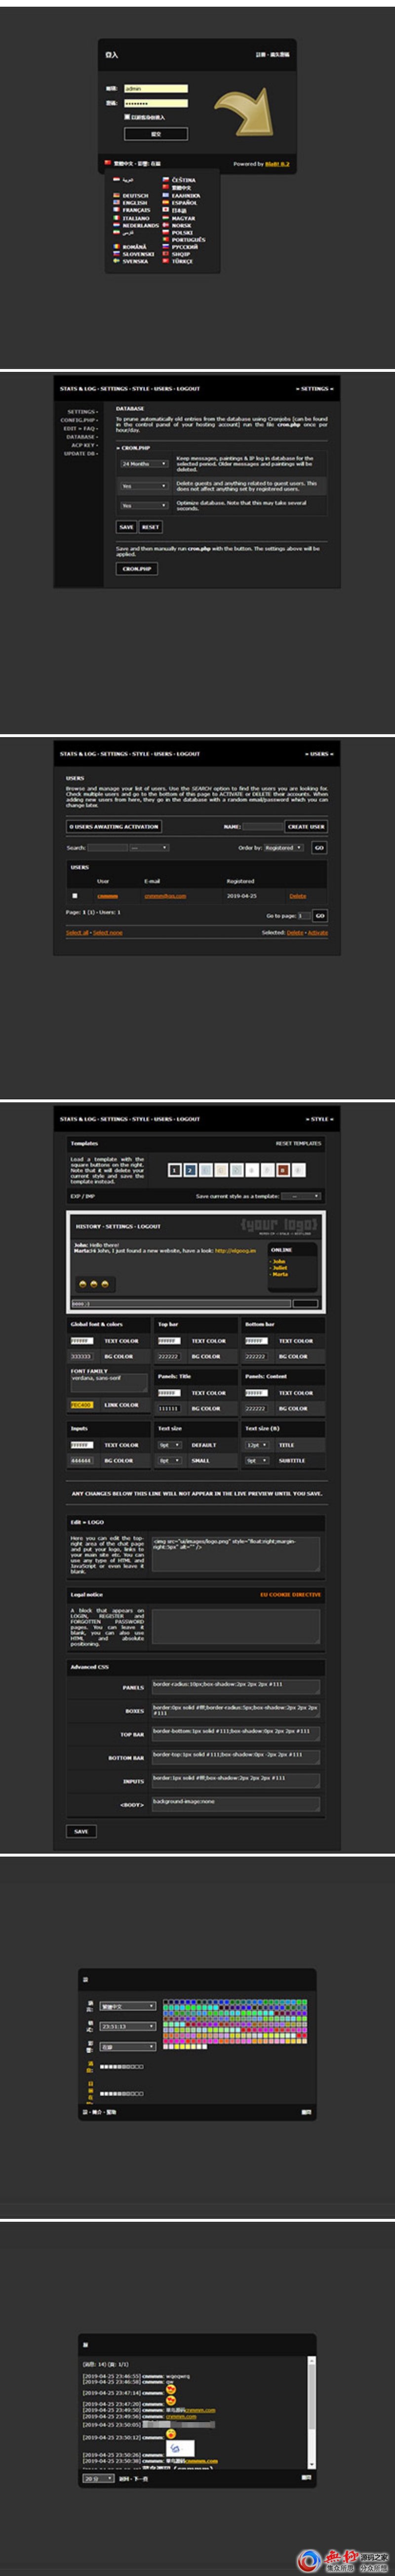Load style template square 2
Image resolution: width=395 pixels, height=2576 pixels.
pyautogui.click(x=190, y=1169)
